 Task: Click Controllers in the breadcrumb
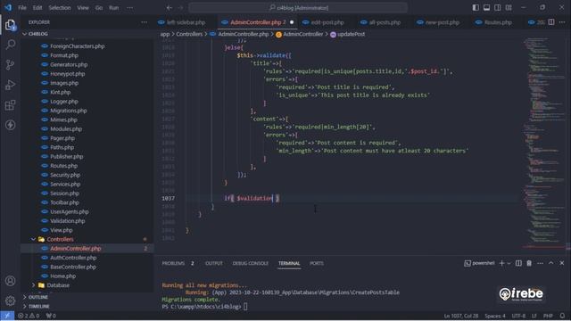click(x=189, y=34)
